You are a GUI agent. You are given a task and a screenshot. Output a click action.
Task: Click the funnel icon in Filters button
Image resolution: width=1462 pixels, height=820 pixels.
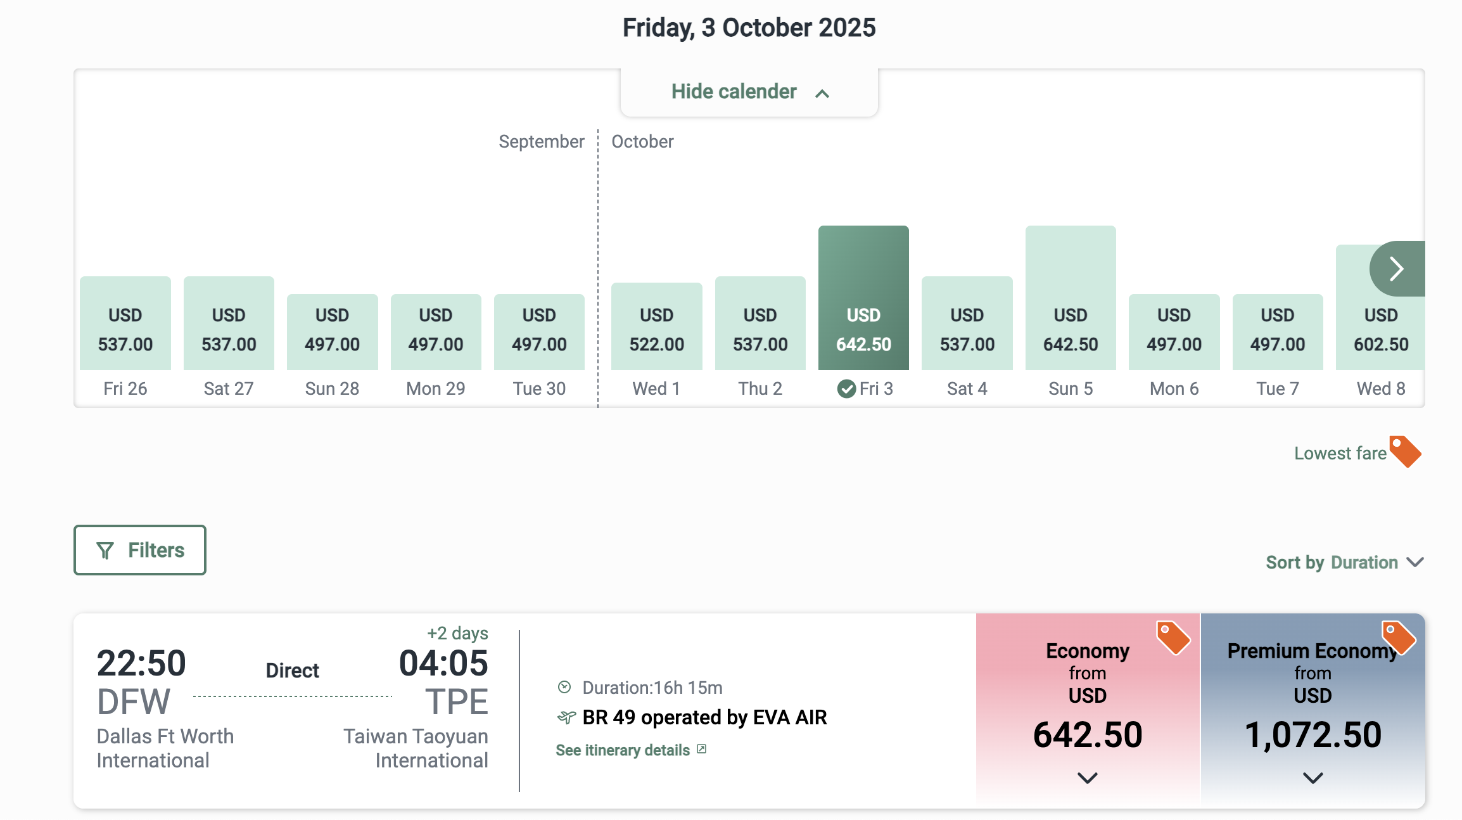[x=105, y=551]
